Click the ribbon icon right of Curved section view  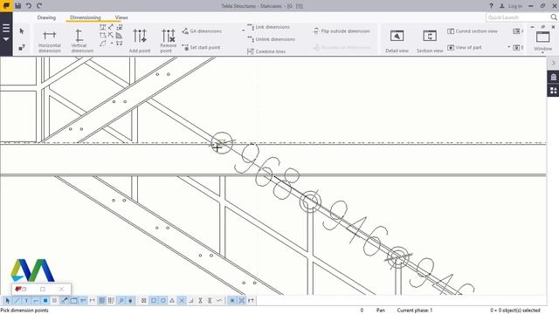coord(516,31)
